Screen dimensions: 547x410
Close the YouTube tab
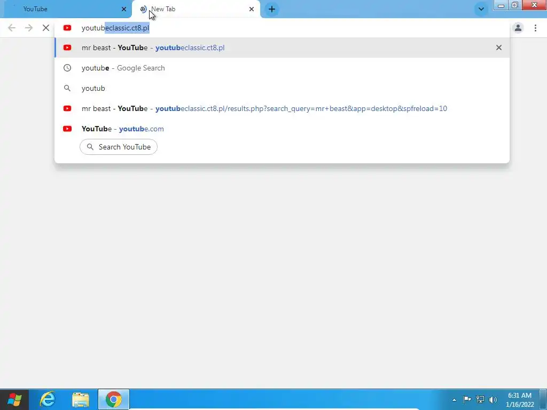tap(124, 9)
